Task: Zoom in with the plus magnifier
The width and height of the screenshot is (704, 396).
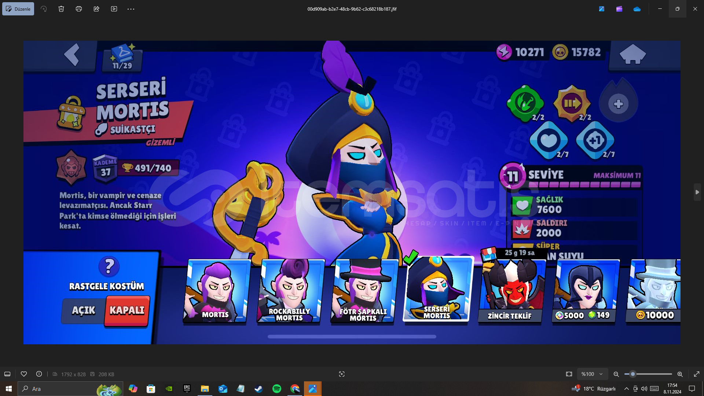Action: [680, 374]
